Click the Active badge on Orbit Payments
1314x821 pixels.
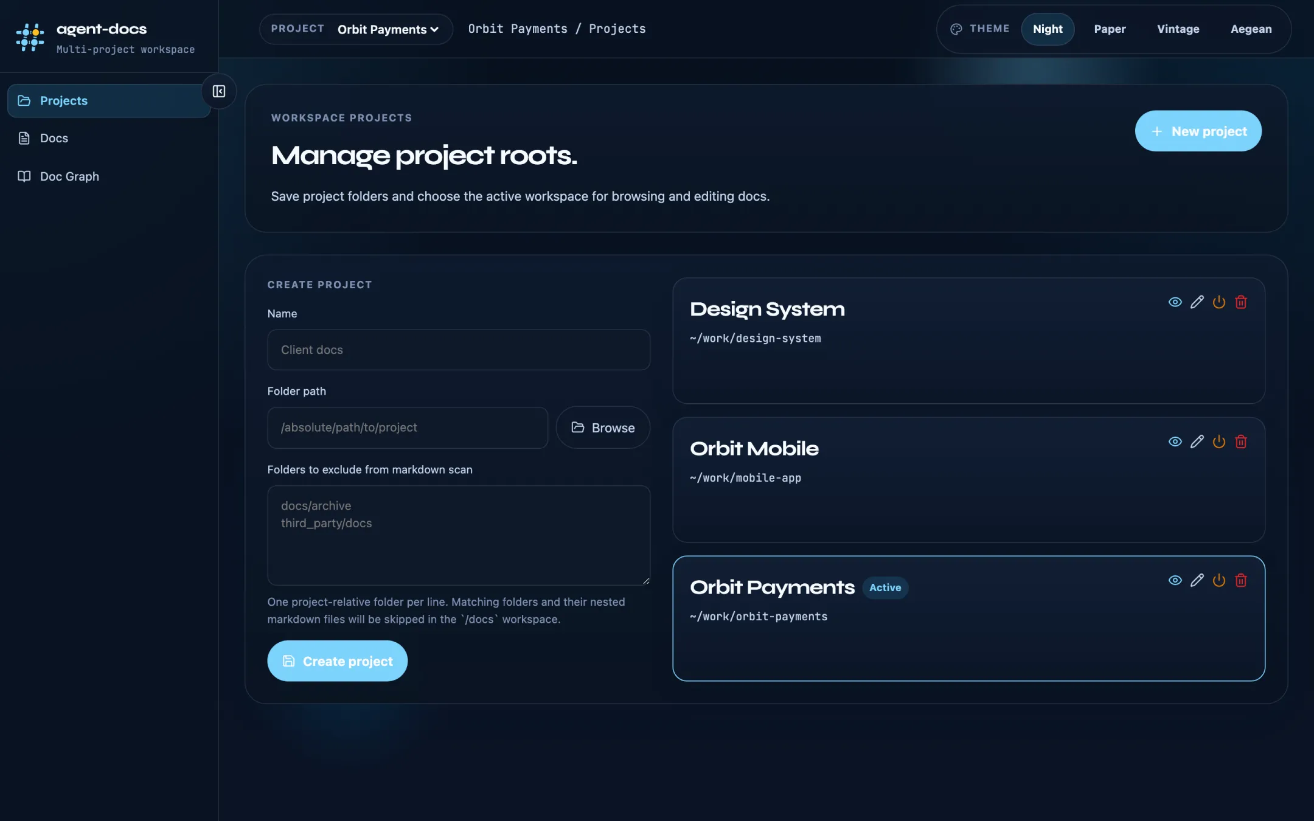click(885, 587)
